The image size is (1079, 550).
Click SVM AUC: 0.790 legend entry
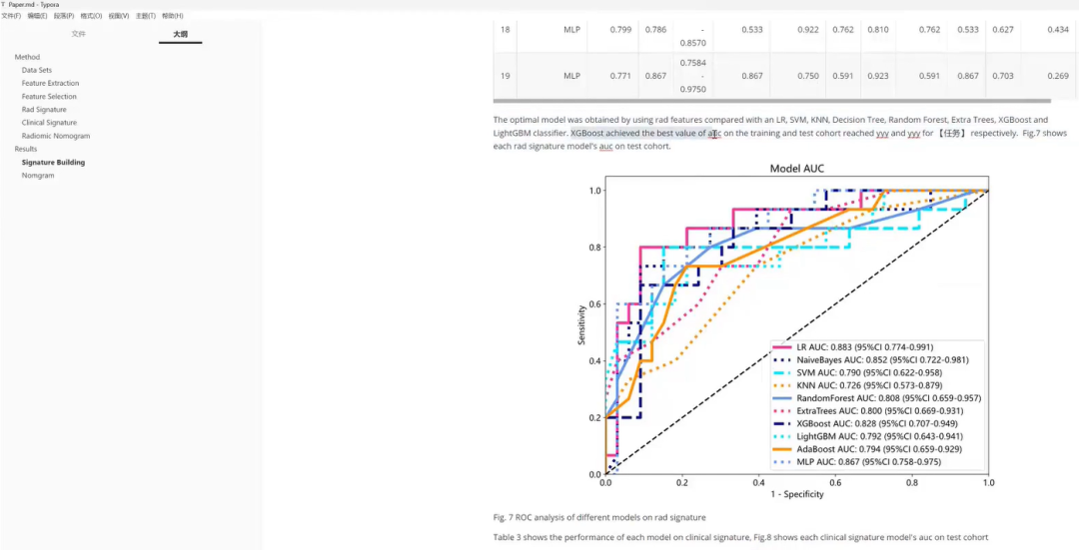pyautogui.click(x=859, y=372)
